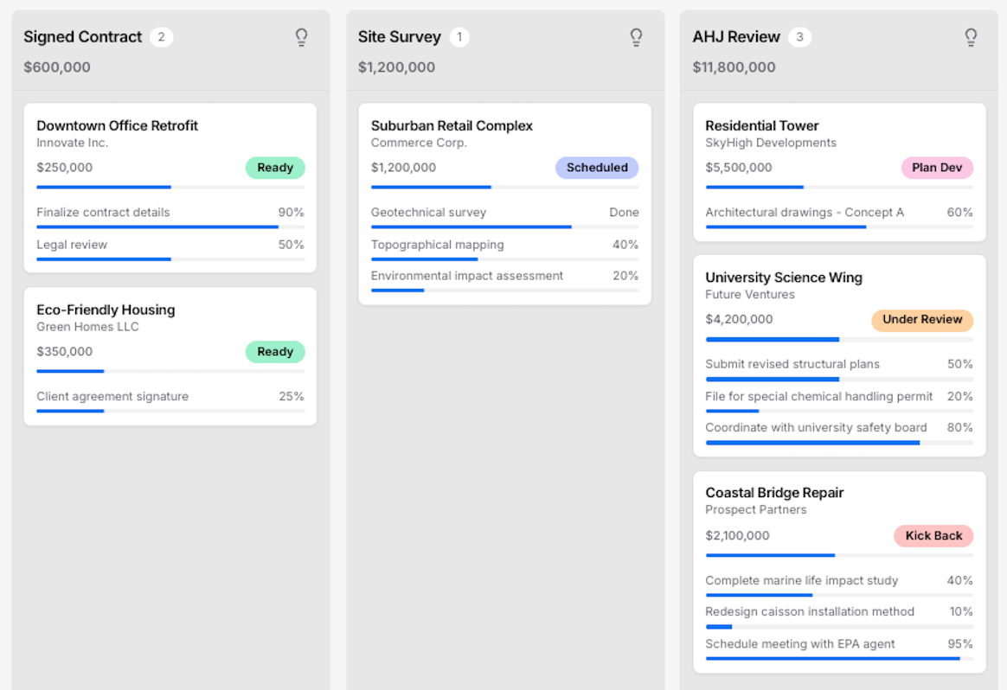Select the Signed Contract column header
This screenshot has height=690, width=1007.
pyautogui.click(x=84, y=36)
